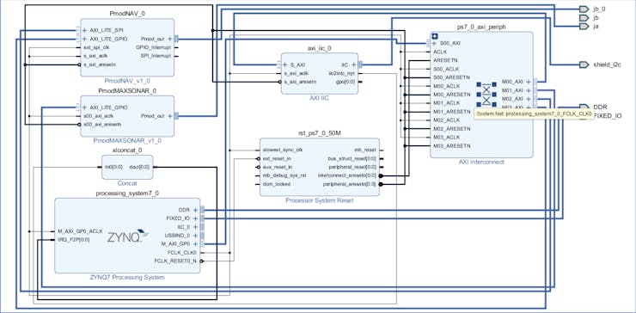
Task: Select the ext_reset_in pin on reset block
Action: point(277,158)
